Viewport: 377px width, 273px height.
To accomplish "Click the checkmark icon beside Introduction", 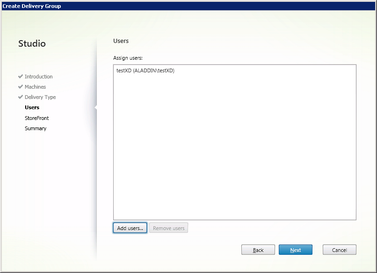I will point(21,76).
